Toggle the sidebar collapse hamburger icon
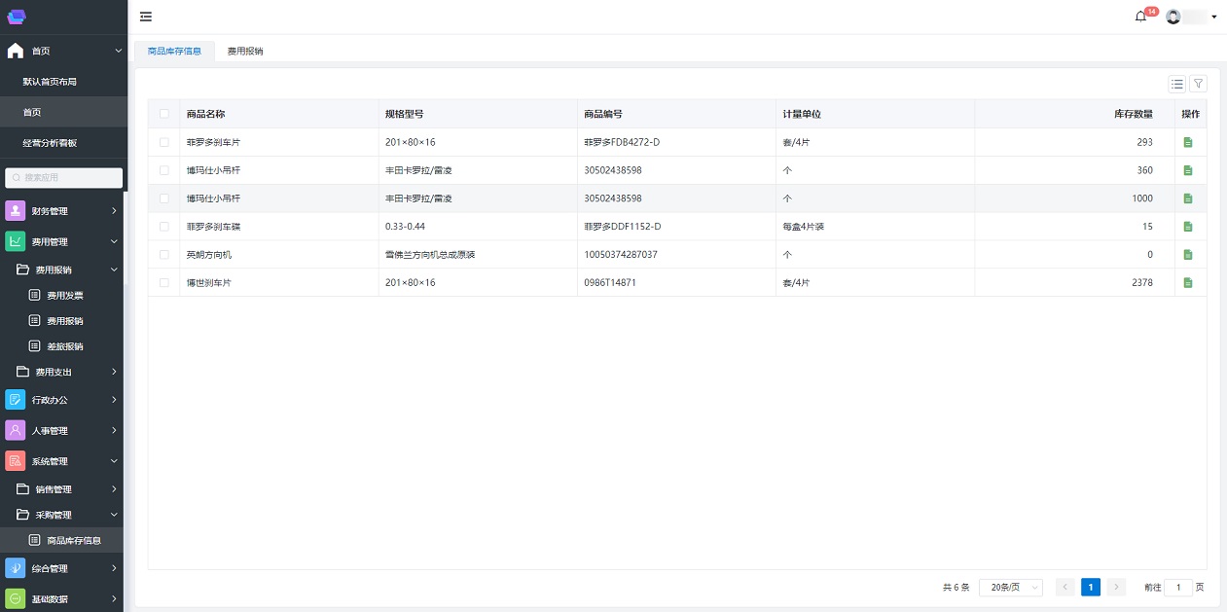This screenshot has height=612, width=1227. point(146,17)
